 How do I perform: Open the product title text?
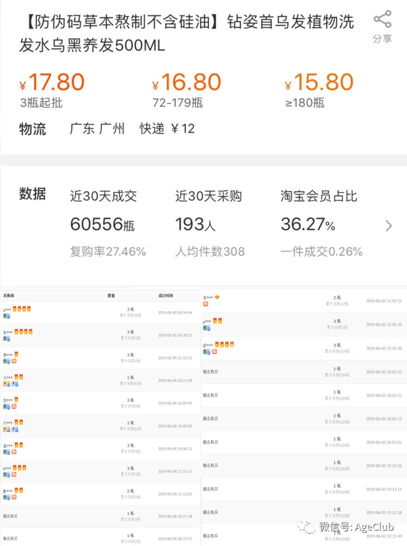click(x=187, y=33)
